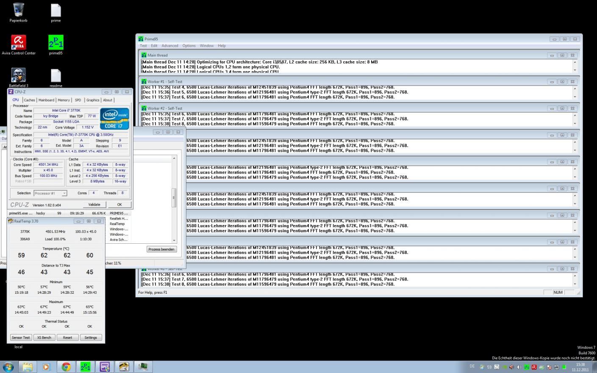Click the Worker #1 Self-Test window icon
Viewport: 597px width, 373px height.
(144, 81)
